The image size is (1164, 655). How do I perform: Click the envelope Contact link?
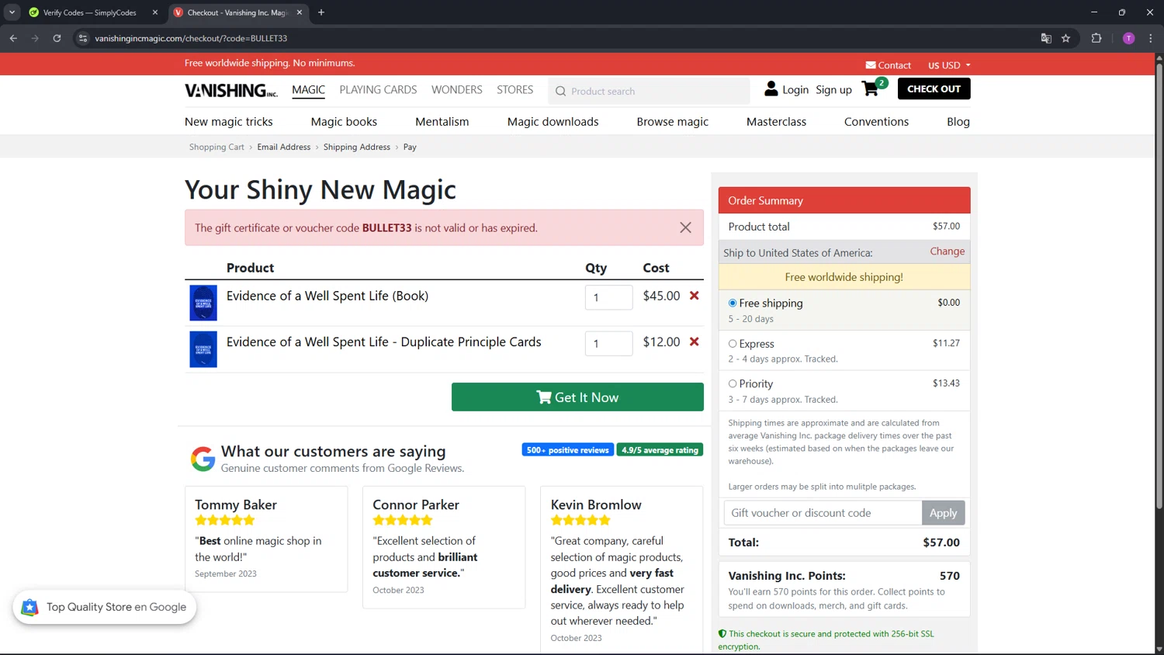(x=888, y=65)
